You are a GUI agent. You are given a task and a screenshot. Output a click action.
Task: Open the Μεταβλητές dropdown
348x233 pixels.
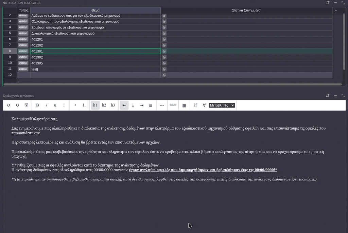tap(221, 105)
